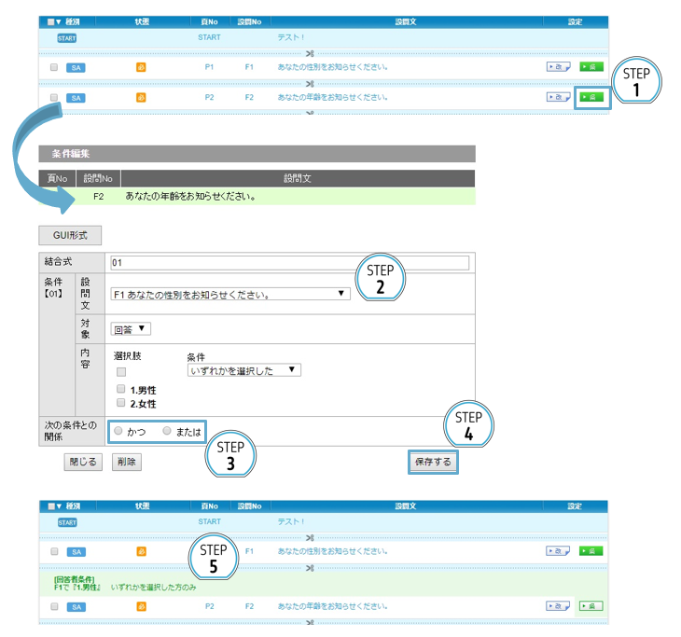
Task: Select the または radio button
Action: coord(167,431)
